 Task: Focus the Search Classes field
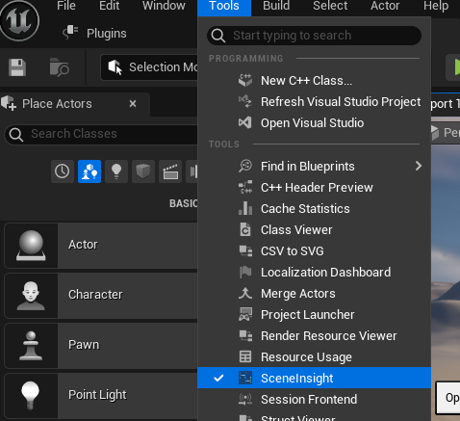[101, 134]
